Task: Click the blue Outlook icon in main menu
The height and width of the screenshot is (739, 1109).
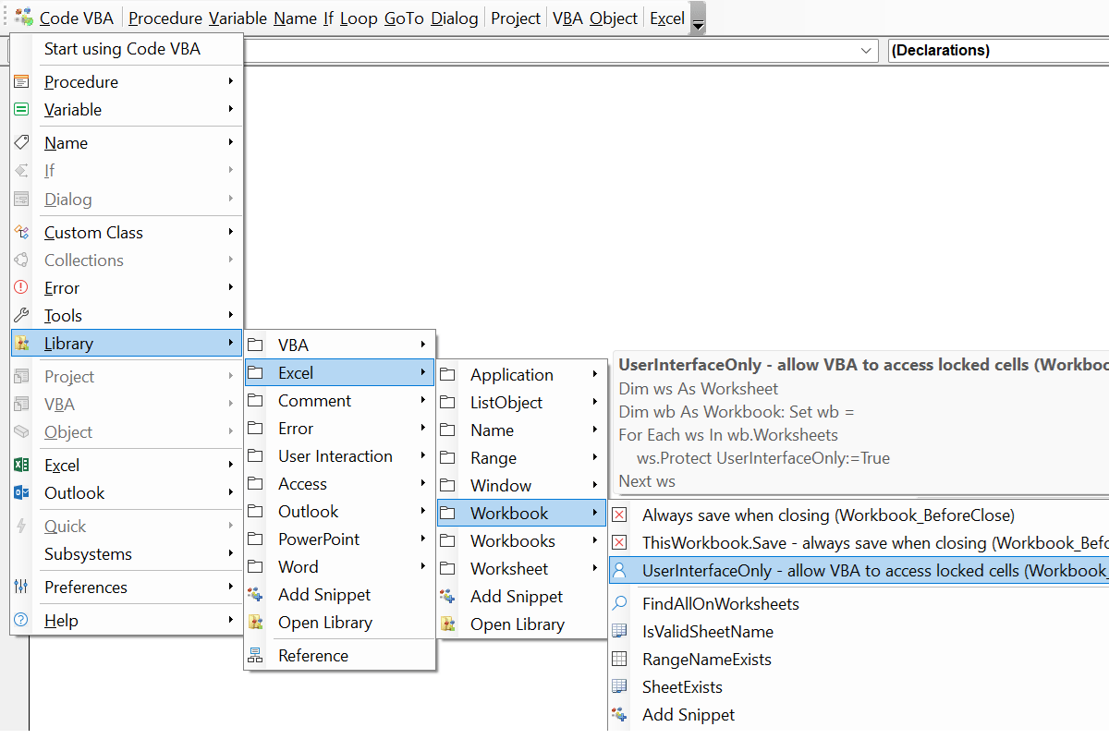Action: click(21, 493)
